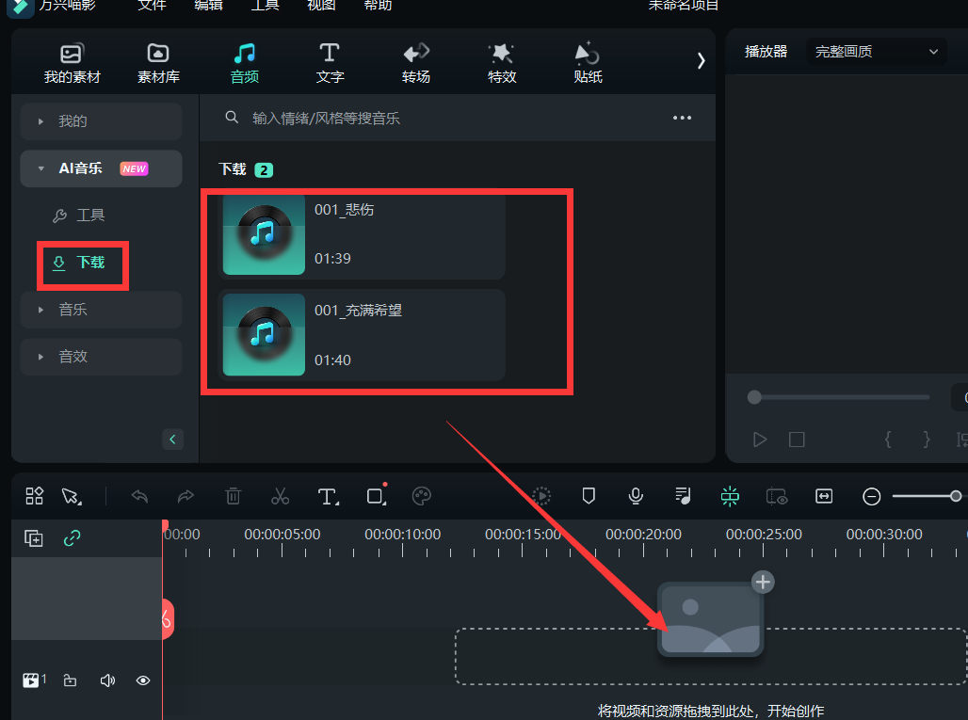
Task: Choose the selection pointer tool
Action: [x=72, y=496]
